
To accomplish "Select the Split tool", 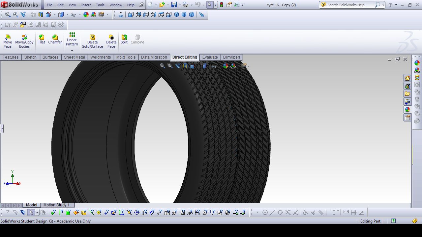I will point(124,39).
